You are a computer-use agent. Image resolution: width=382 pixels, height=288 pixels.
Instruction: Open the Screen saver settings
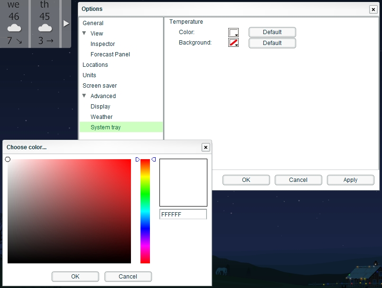(100, 85)
